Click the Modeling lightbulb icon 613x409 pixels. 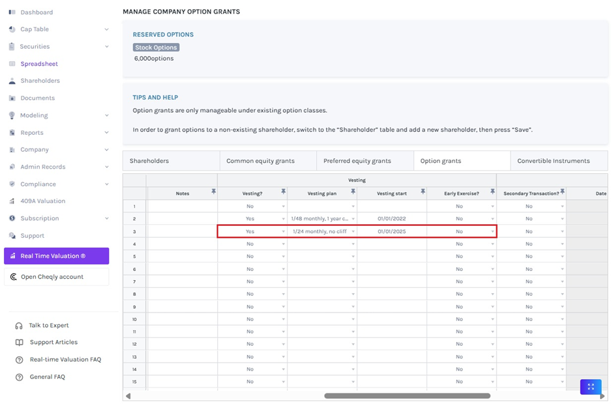click(x=12, y=115)
